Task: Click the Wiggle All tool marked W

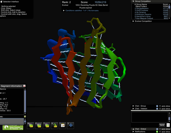Action: click(x=30, y=126)
